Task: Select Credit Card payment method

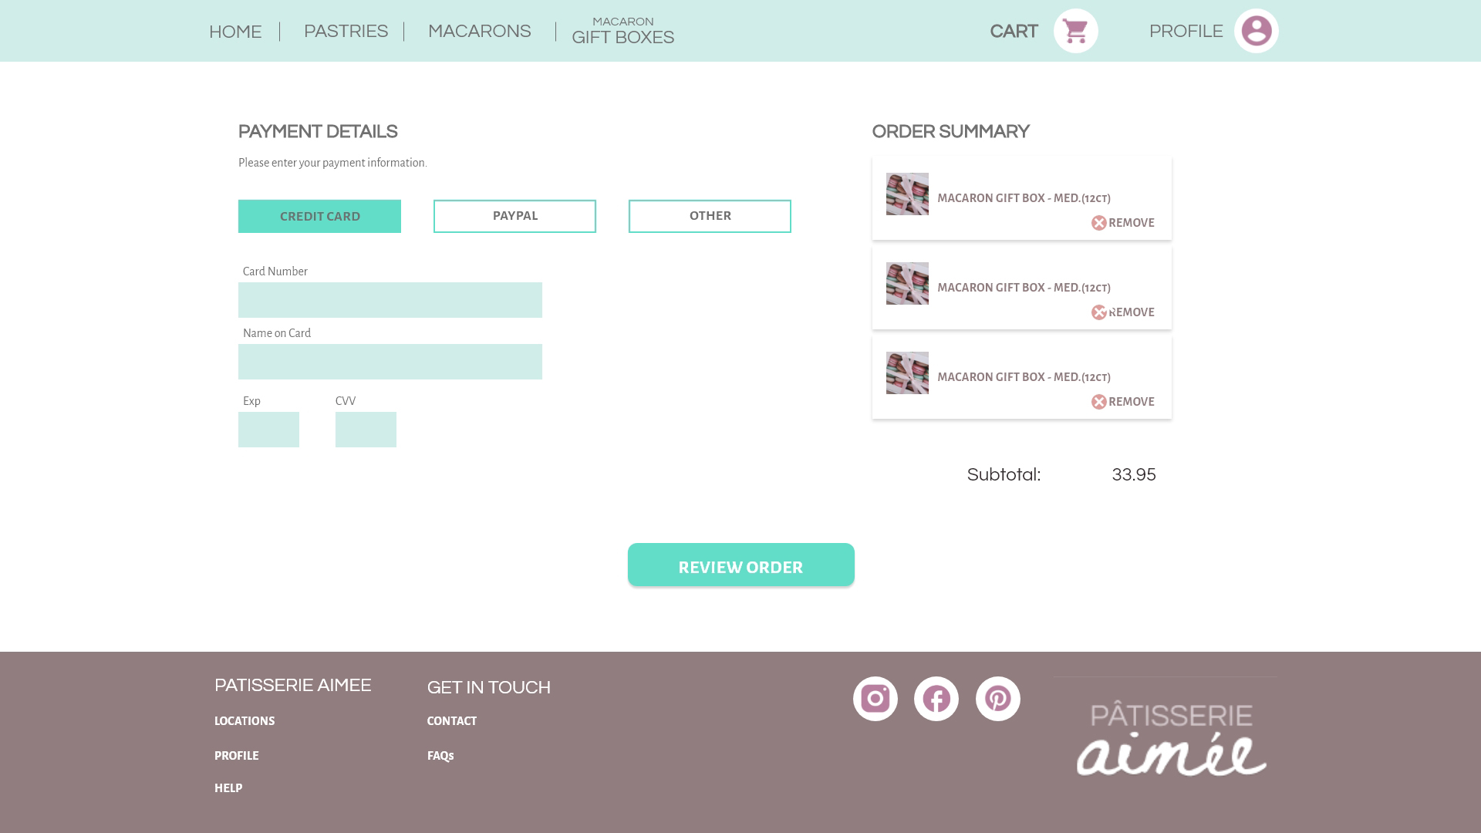Action: 319,216
